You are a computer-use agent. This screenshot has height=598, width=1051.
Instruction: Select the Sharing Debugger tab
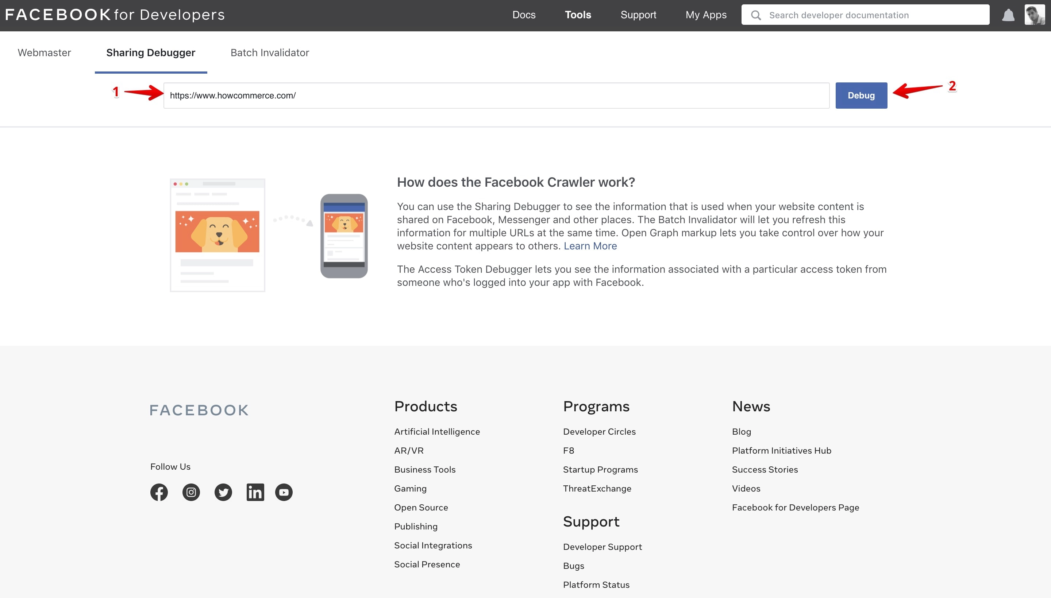click(151, 53)
